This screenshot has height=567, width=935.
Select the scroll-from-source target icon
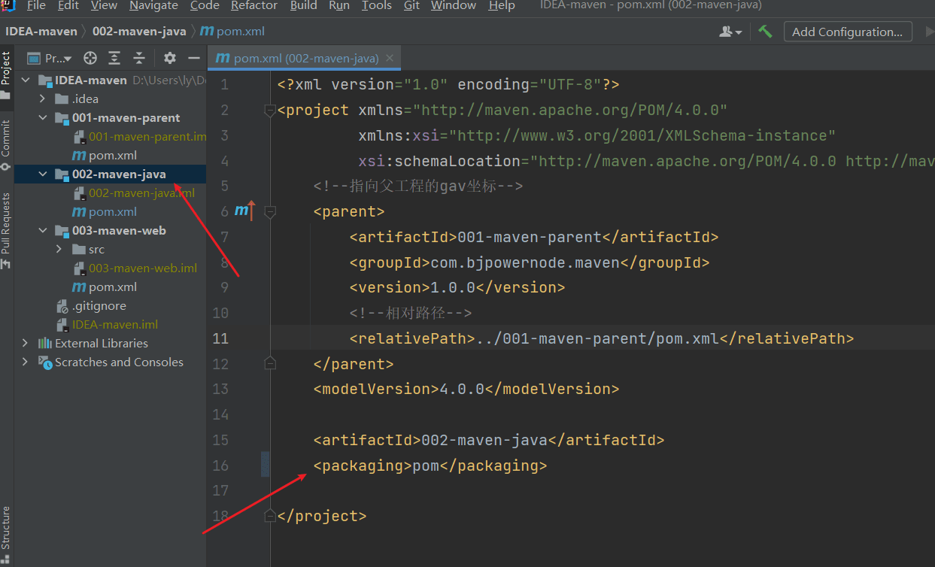(90, 58)
